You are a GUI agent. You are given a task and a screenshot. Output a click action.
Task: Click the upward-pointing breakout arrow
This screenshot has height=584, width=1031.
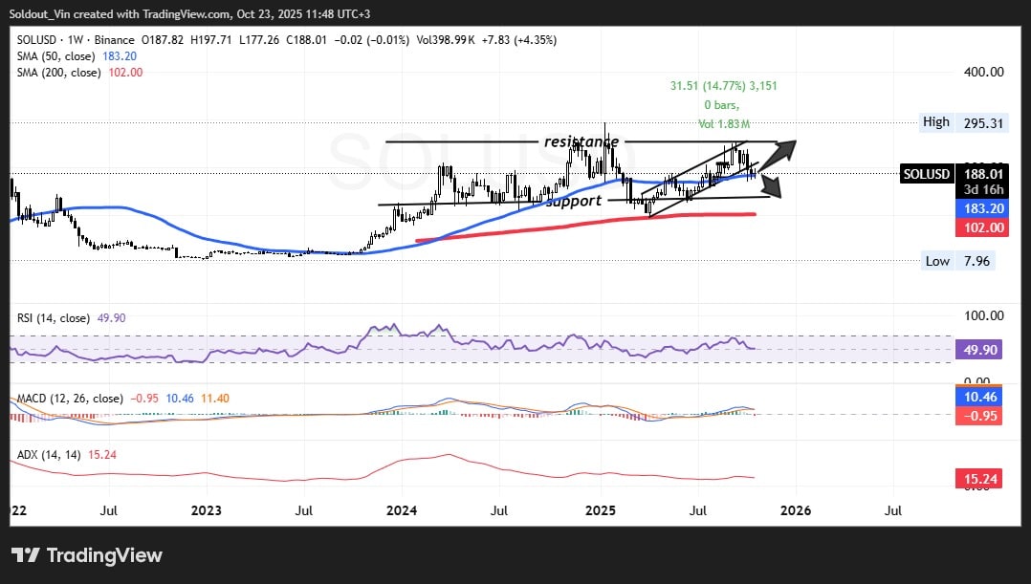point(785,149)
